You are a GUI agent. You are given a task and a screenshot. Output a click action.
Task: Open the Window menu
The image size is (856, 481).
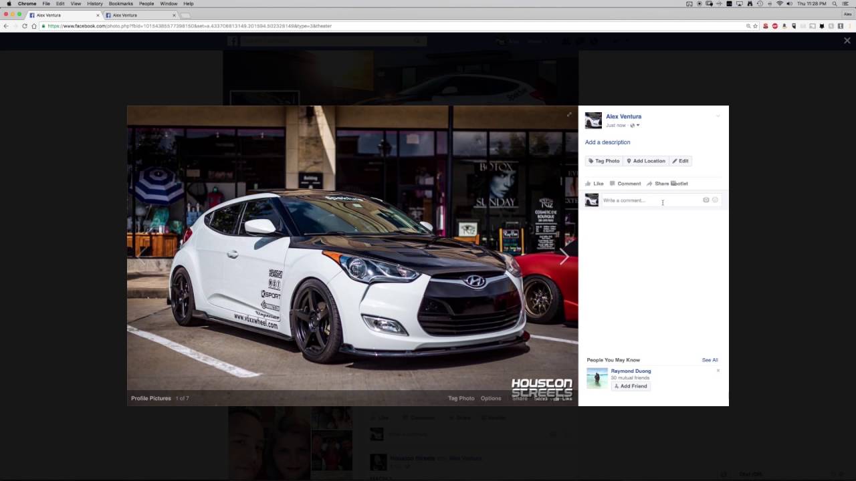(169, 3)
